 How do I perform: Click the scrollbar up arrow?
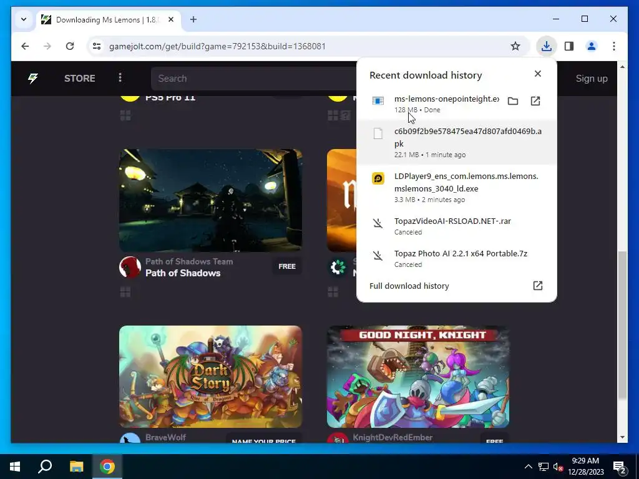click(x=622, y=66)
